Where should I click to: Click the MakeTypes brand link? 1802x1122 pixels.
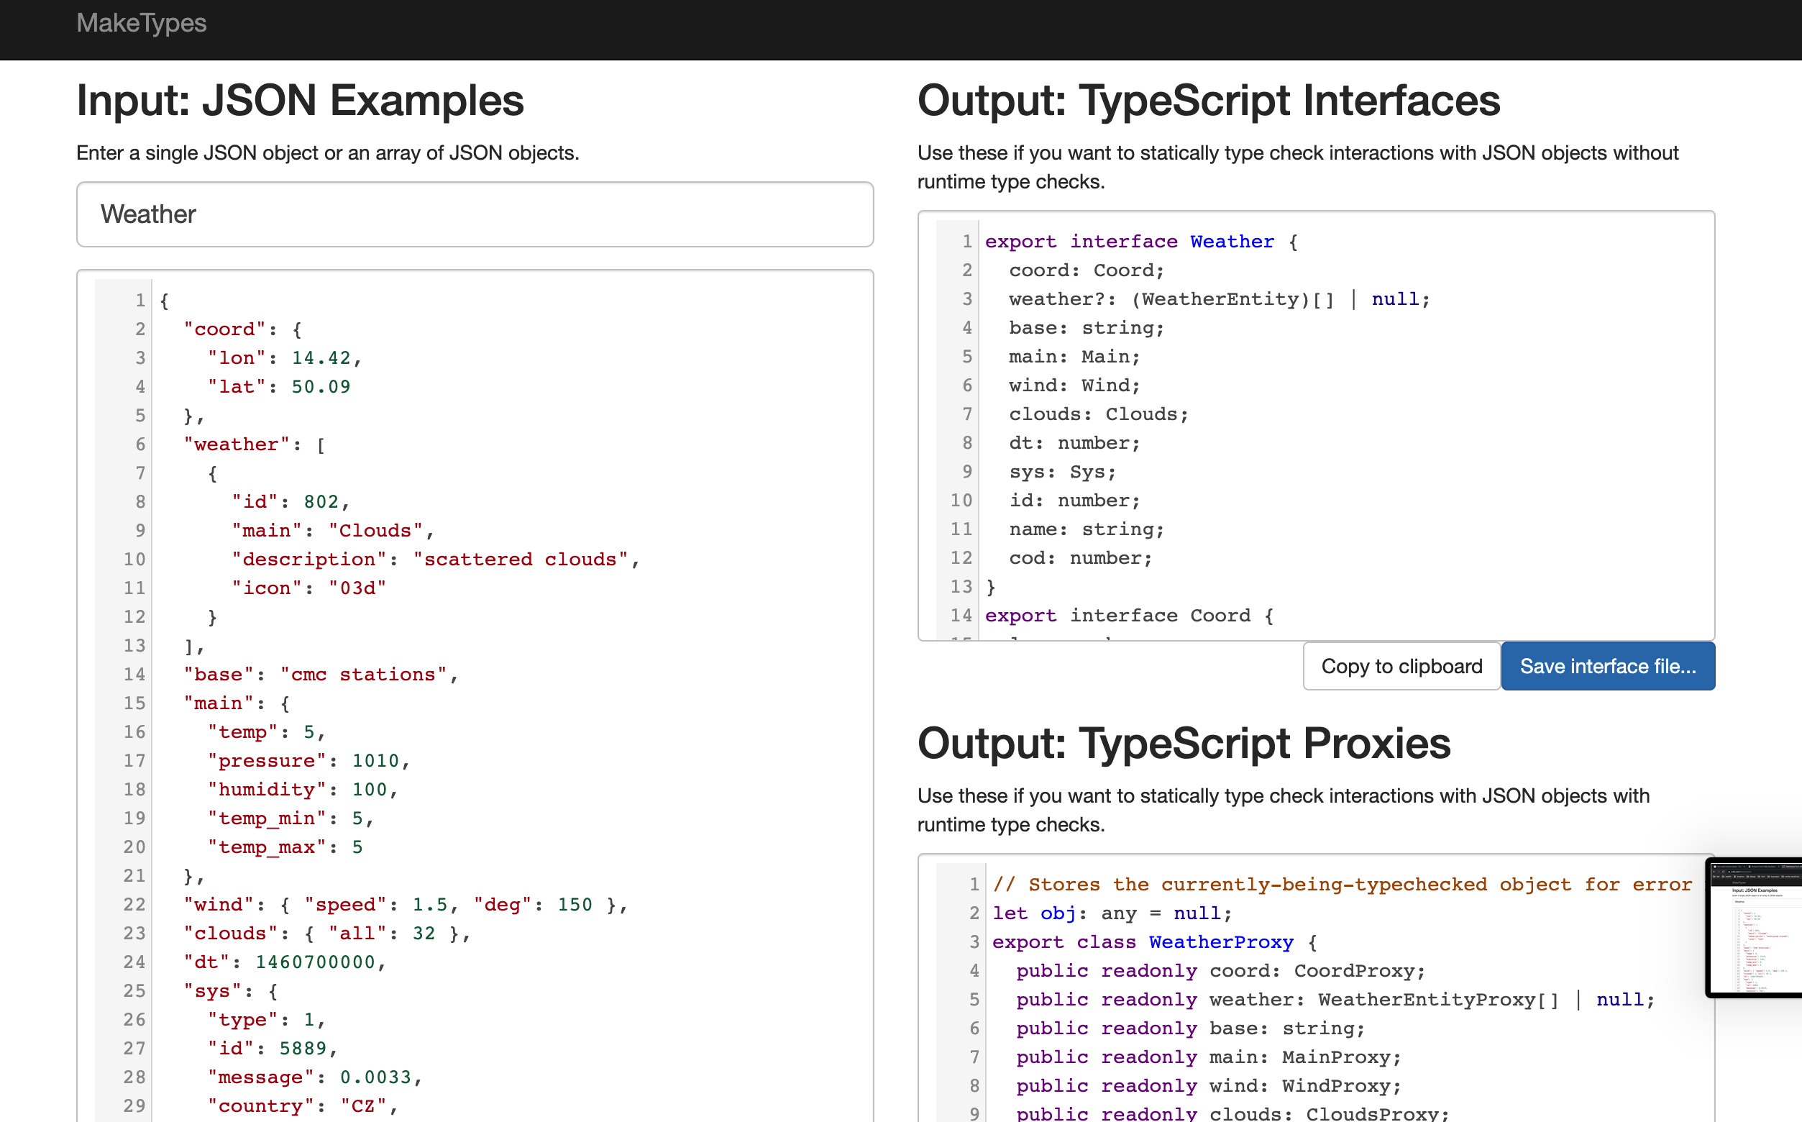[141, 24]
